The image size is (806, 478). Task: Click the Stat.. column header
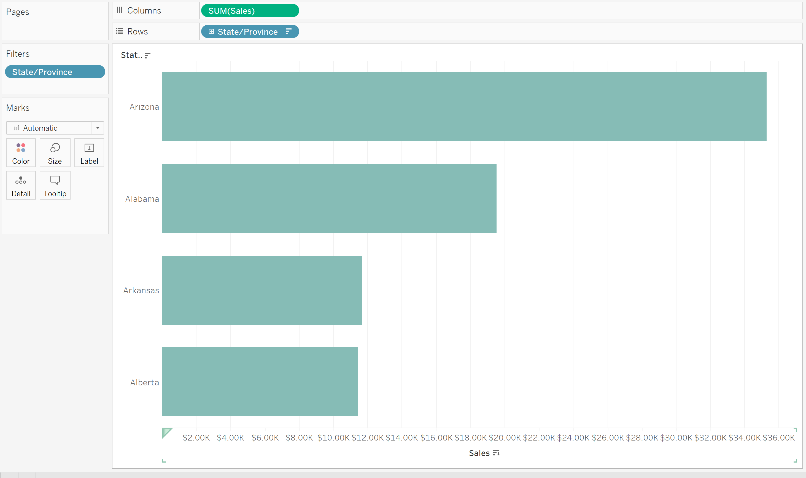pyautogui.click(x=132, y=55)
